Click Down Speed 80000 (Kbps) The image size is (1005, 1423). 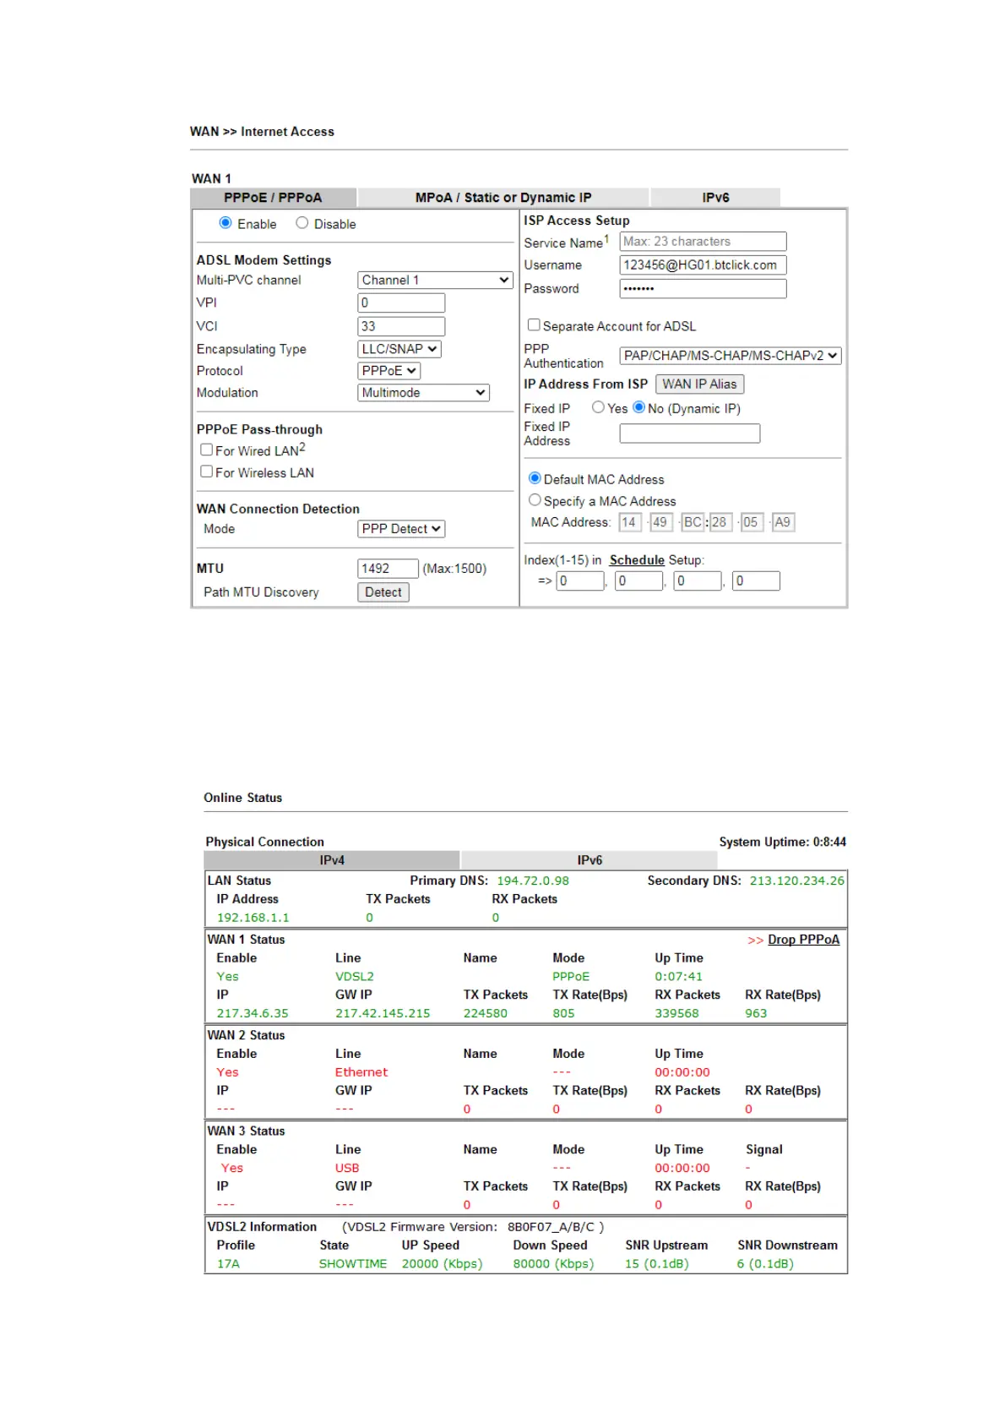[x=553, y=1264]
